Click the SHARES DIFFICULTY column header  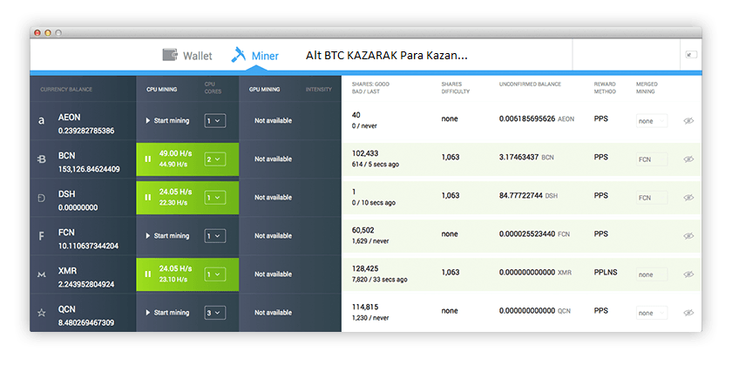click(x=455, y=88)
